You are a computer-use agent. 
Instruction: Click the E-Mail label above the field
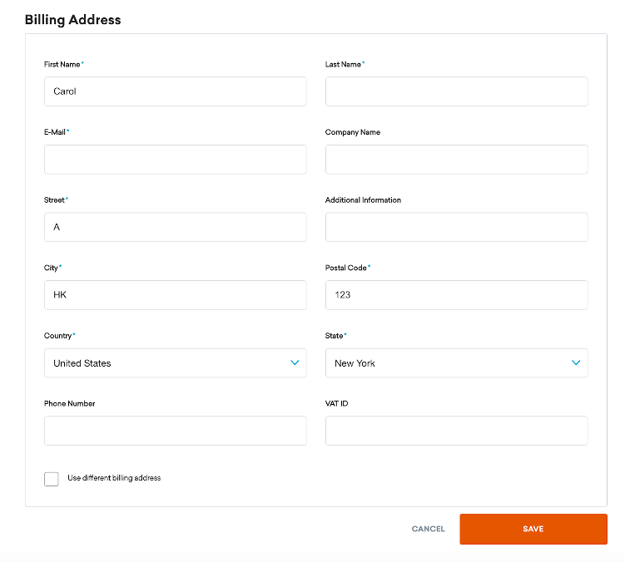(x=55, y=132)
